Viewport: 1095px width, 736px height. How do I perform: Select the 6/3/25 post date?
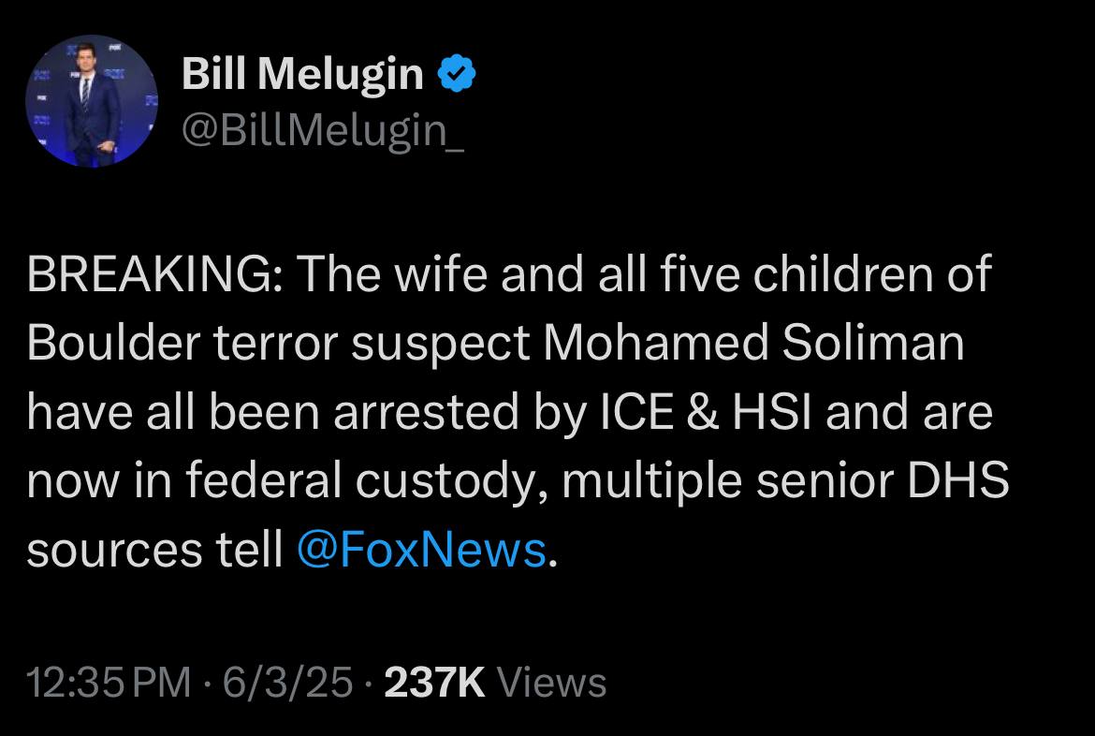pos(287,683)
